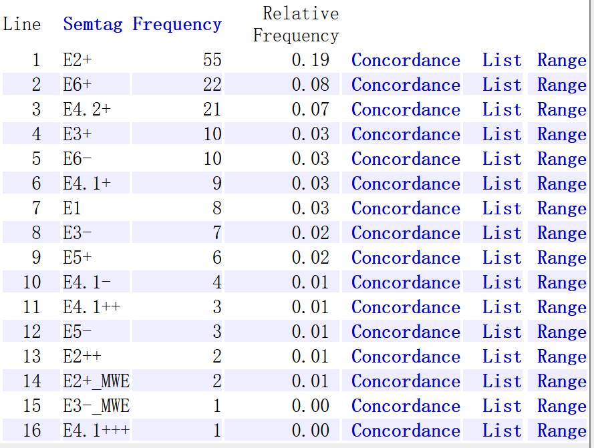This screenshot has height=448, width=594.
Task: Open List for semtag E4.1++
Action: coord(502,307)
